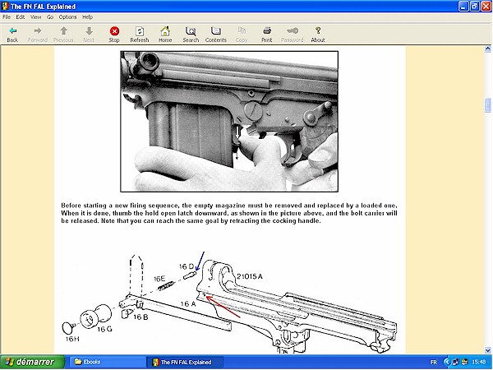Print the current page

click(x=266, y=35)
